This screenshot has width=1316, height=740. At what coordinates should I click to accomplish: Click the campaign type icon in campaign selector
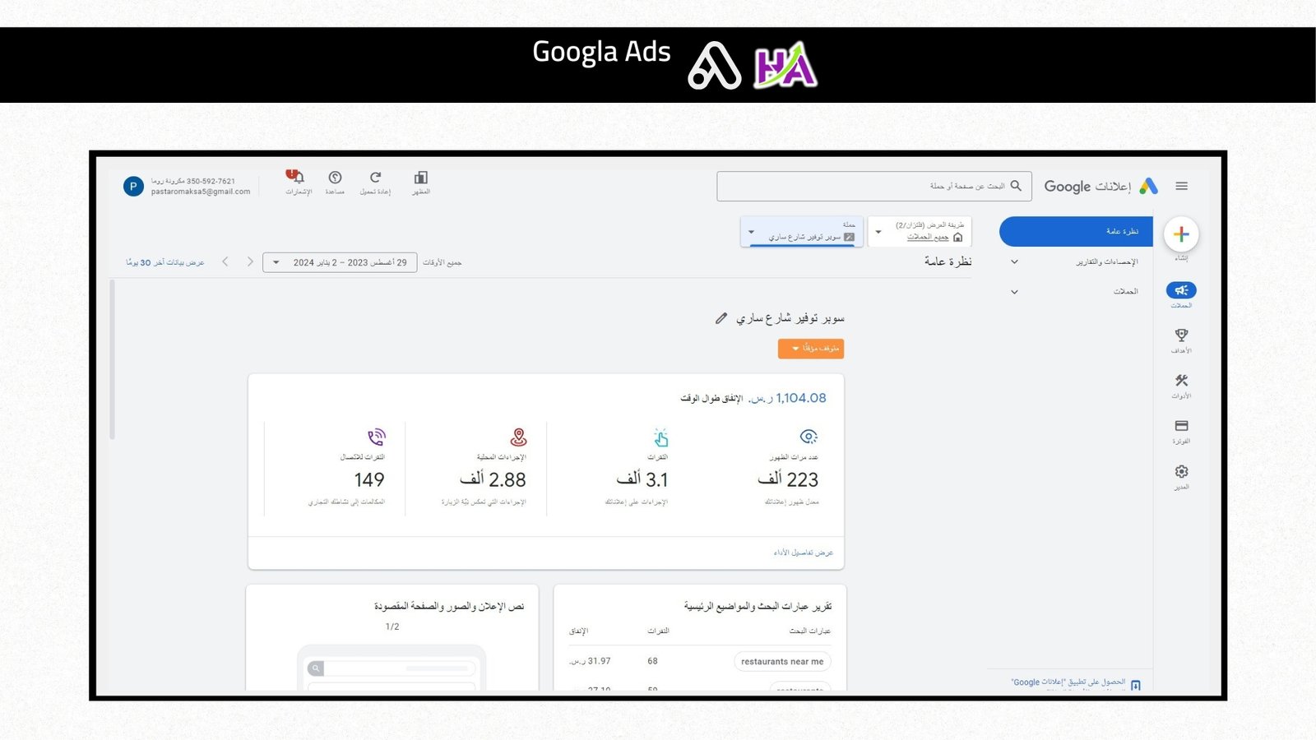tap(849, 238)
